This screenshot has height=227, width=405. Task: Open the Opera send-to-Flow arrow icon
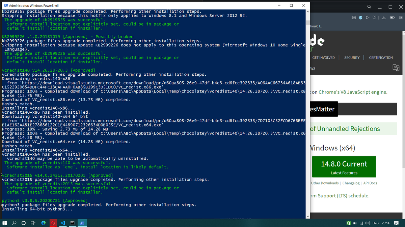(x=368, y=17)
